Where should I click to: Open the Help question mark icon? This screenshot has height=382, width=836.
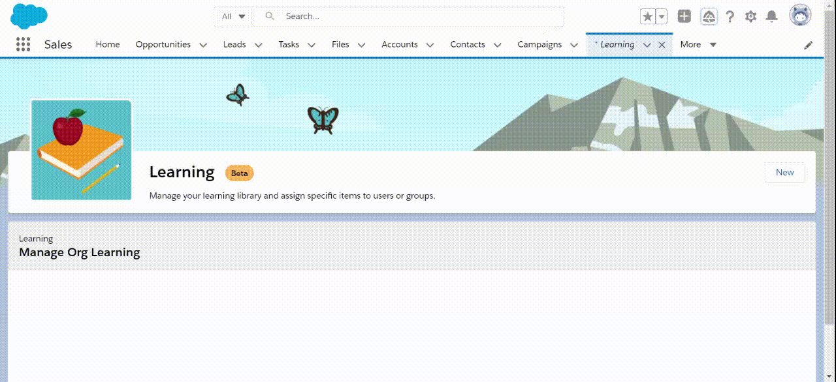(x=730, y=16)
